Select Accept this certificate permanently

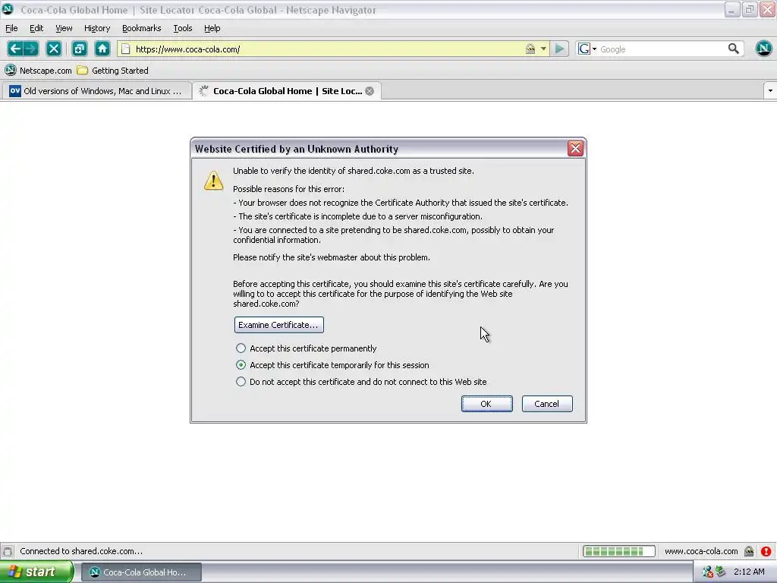(306, 348)
